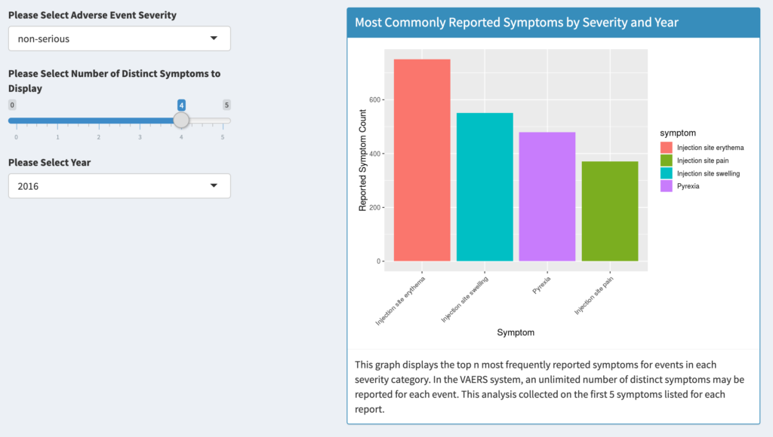The width and height of the screenshot is (773, 437).
Task: Click green legend swatch for Injection site pain
Action: pos(666,160)
